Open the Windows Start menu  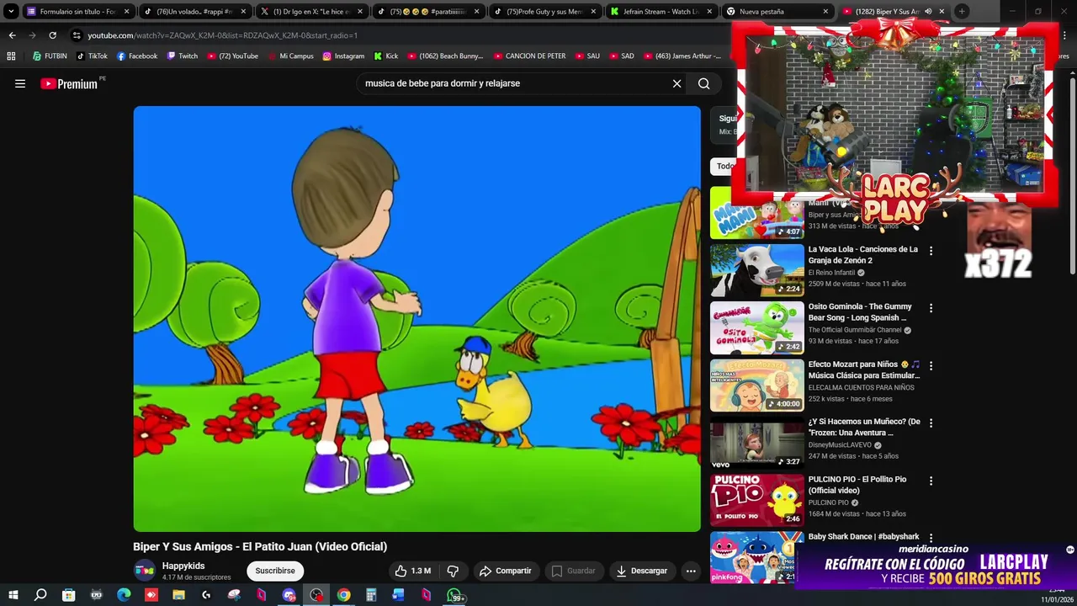(13, 595)
